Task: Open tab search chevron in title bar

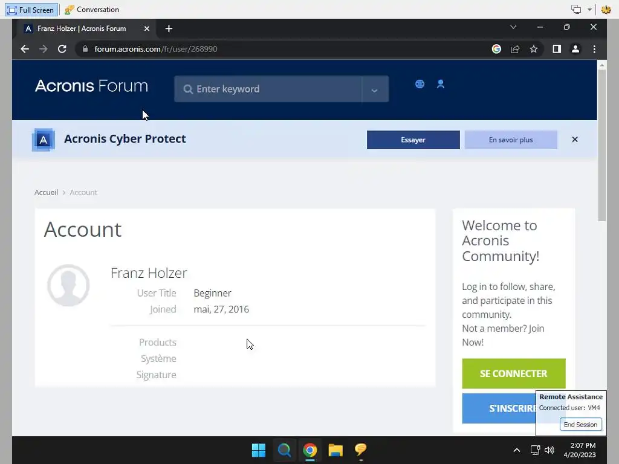Action: click(x=513, y=27)
